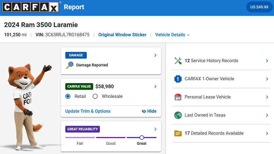The image size is (274, 154).
Task: Open the Original Window Sticker link
Action: click(122, 35)
